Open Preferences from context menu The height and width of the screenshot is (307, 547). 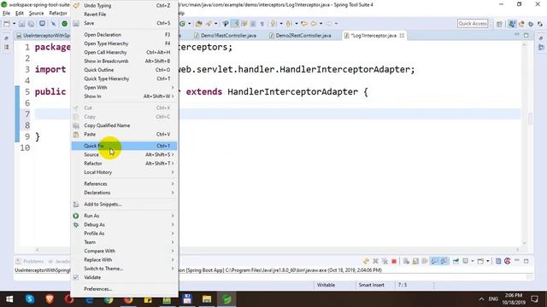(124, 289)
